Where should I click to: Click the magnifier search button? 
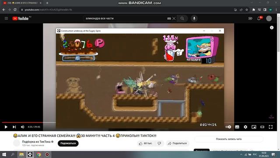tap(182, 18)
